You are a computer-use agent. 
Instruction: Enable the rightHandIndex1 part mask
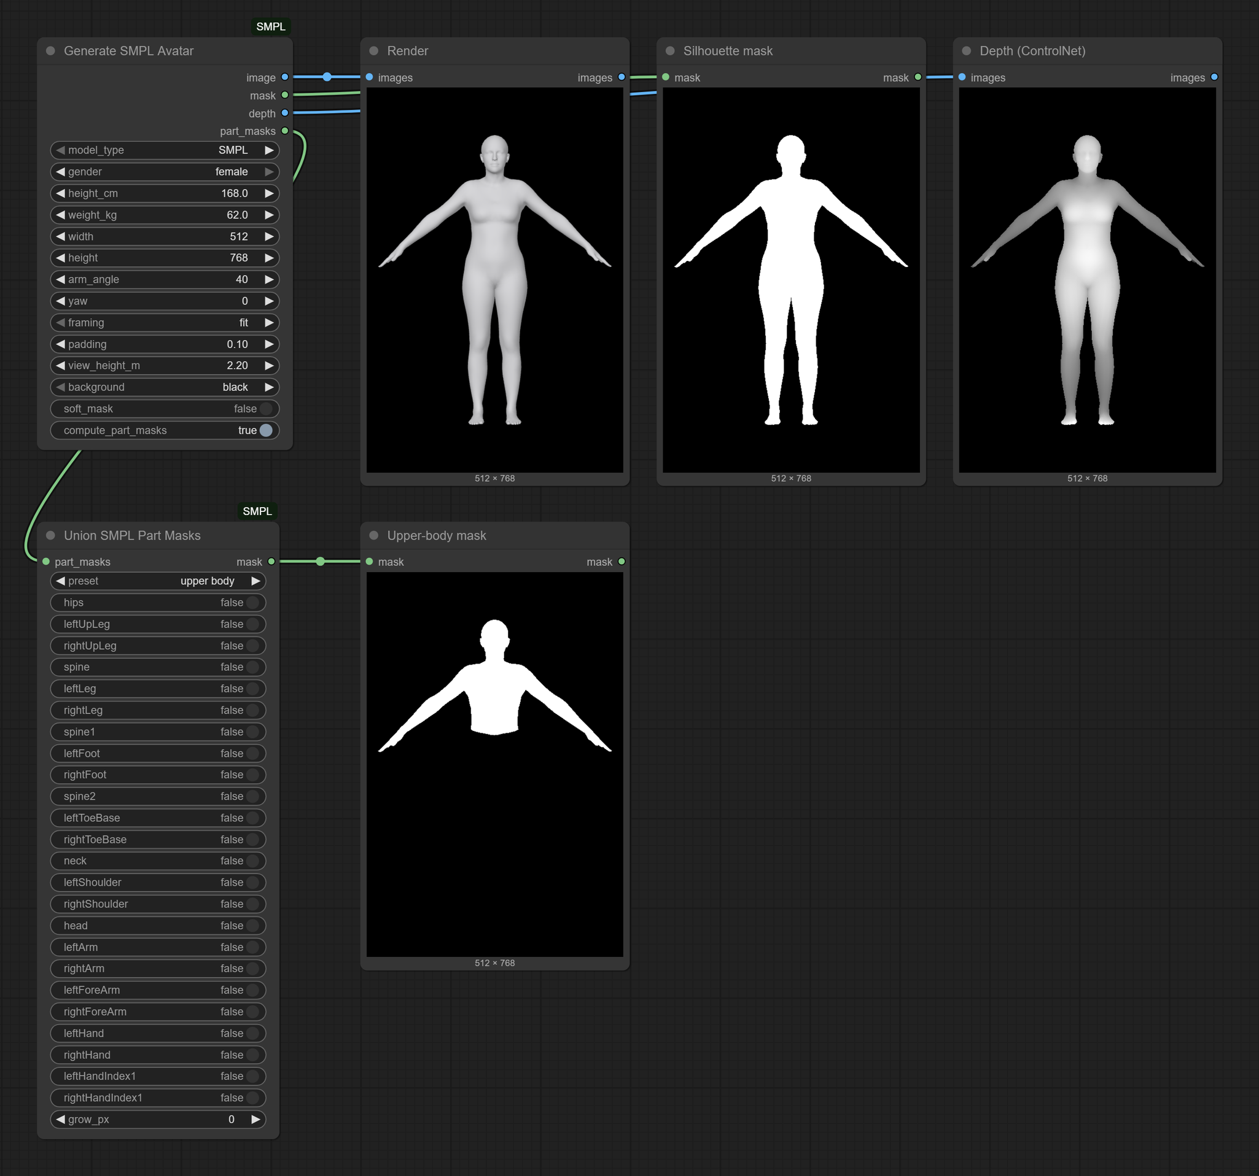point(158,1098)
